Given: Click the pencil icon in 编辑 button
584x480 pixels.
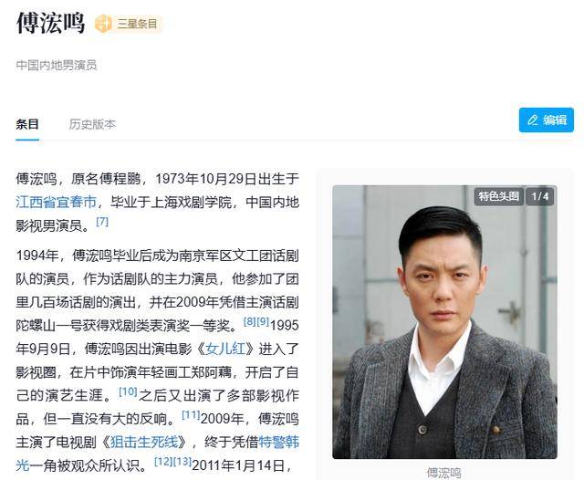Looking at the screenshot, I should tap(533, 120).
